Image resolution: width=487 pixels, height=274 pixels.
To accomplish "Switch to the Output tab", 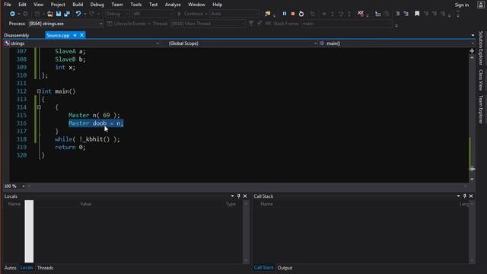I will (x=285, y=268).
